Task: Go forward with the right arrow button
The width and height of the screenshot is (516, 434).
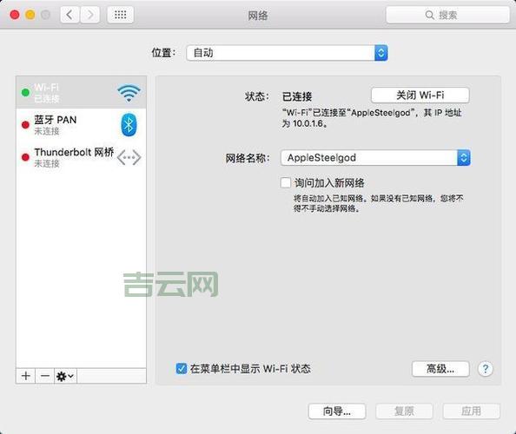Action: (x=89, y=15)
